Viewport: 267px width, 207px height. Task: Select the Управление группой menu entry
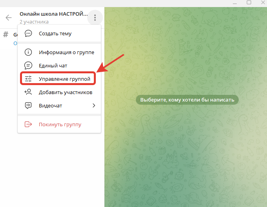tap(64, 79)
